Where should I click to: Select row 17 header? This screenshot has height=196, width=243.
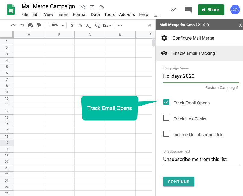[7, 143]
